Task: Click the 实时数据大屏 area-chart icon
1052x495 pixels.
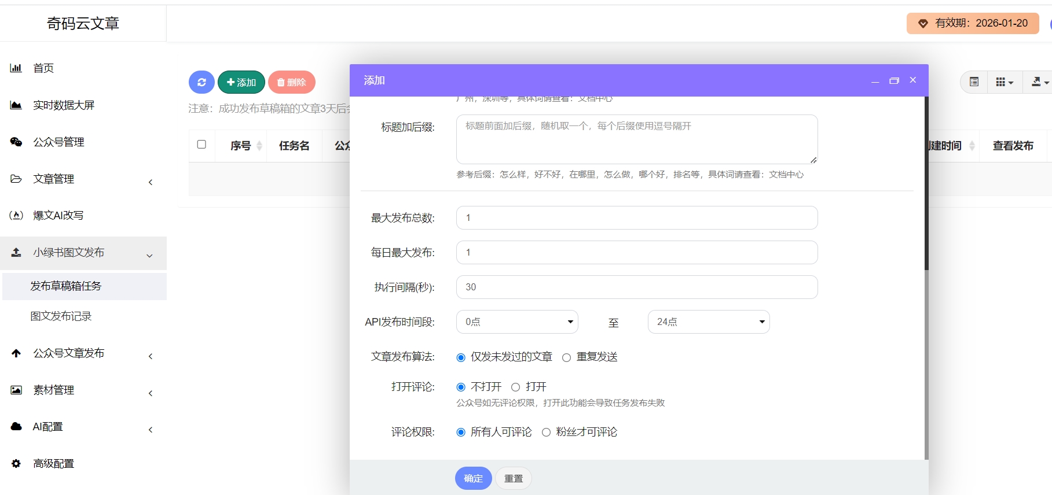Action: [x=16, y=105]
